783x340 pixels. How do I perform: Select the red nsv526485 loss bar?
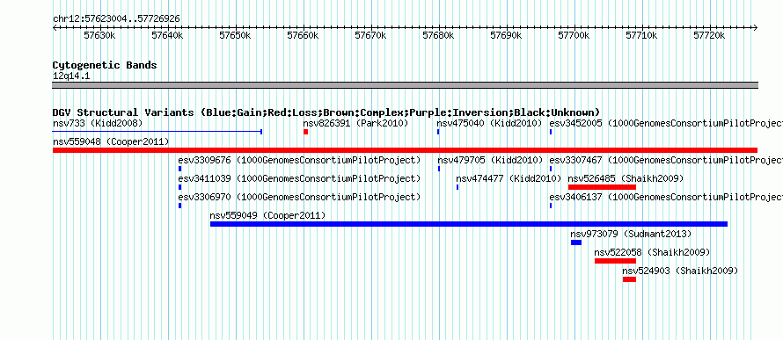point(602,187)
